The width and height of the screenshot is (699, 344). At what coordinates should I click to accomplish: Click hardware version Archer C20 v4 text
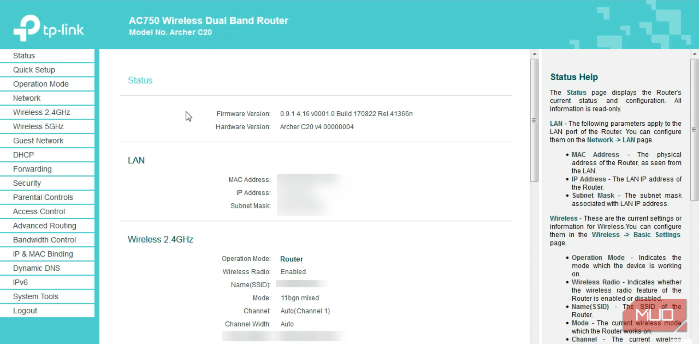317,127
